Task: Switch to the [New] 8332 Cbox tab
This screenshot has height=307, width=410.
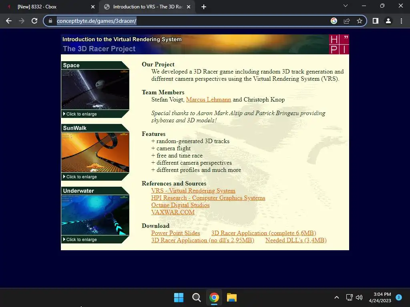Action: [50, 7]
